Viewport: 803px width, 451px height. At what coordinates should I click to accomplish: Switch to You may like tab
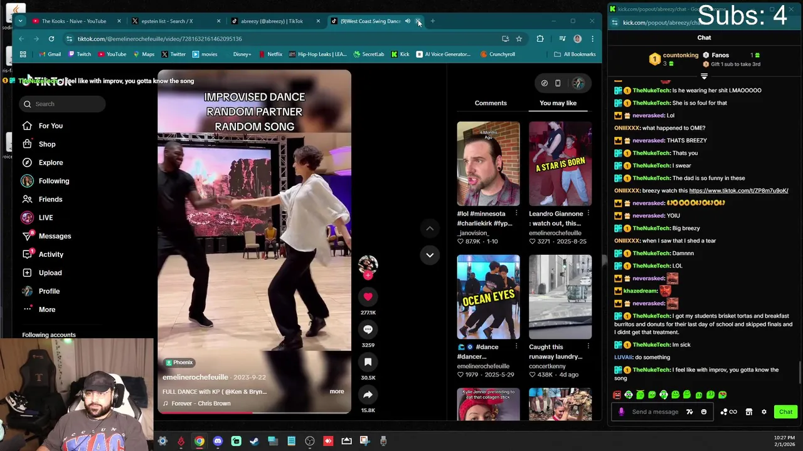coord(558,103)
